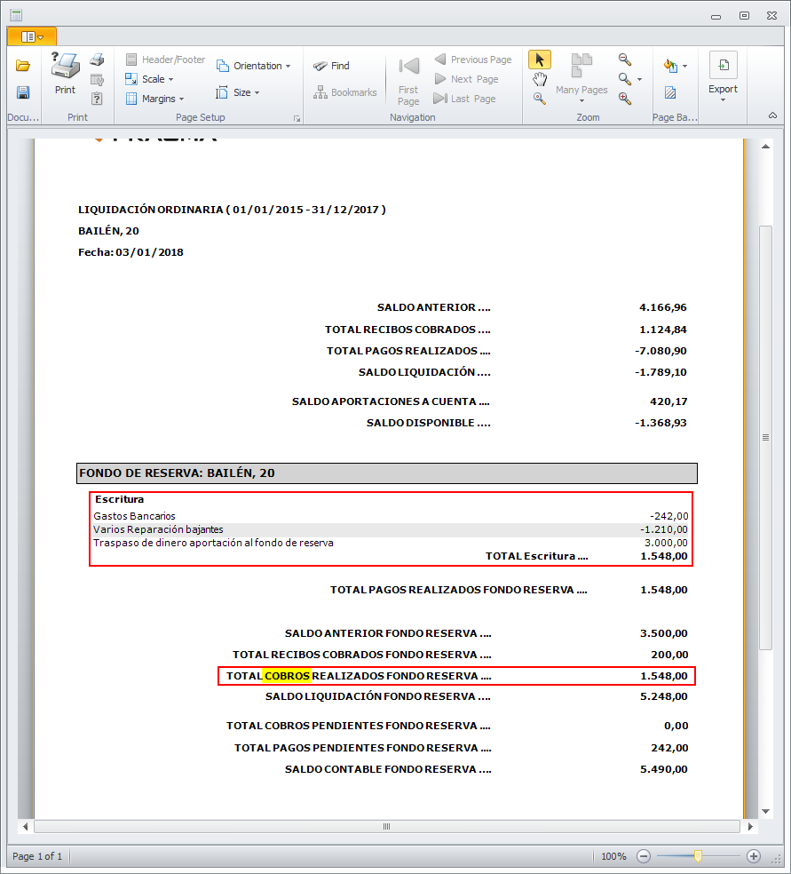Image resolution: width=791 pixels, height=874 pixels.
Task: Open the Margins dropdown
Action: point(154,99)
